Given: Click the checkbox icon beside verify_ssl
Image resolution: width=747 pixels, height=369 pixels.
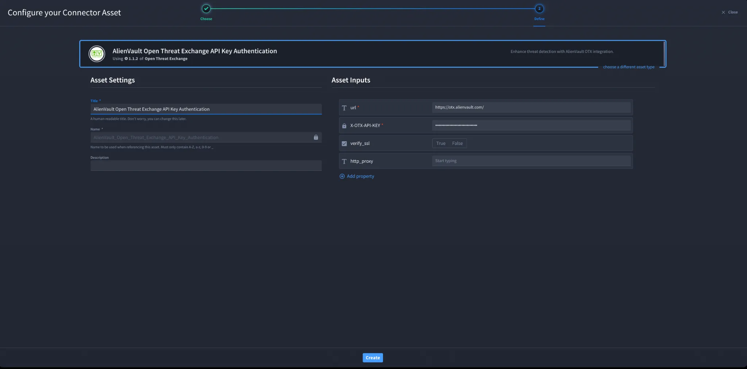Looking at the screenshot, I should pos(344,143).
